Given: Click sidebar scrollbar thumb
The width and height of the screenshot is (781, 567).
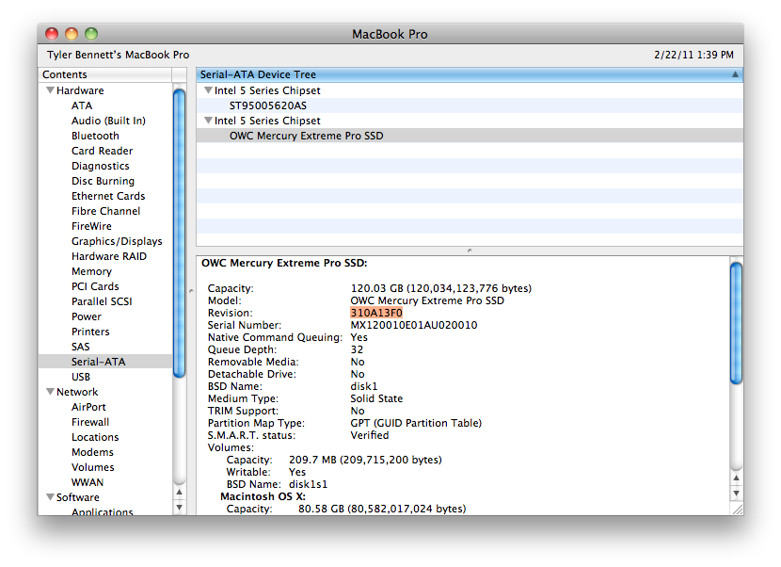Looking at the screenshot, I should pos(180,233).
